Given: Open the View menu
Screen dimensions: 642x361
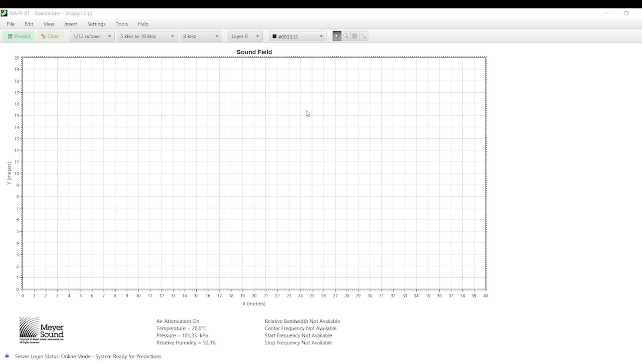Looking at the screenshot, I should [48, 24].
